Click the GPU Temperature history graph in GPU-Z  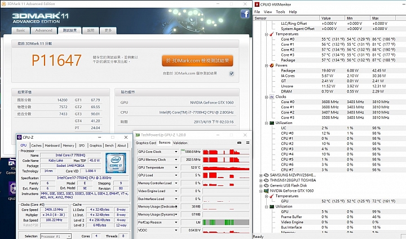tap(226, 167)
